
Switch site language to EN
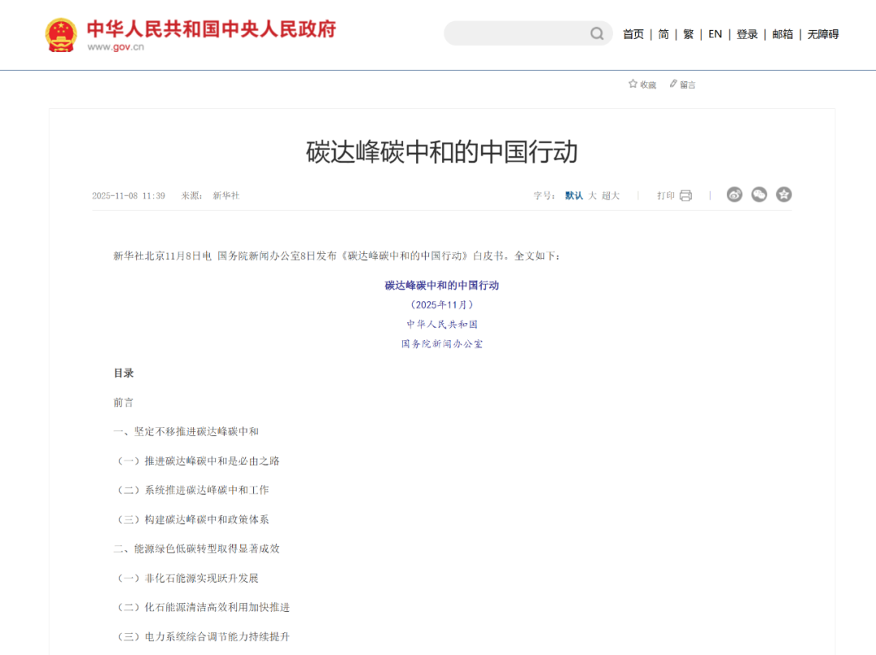pos(715,34)
